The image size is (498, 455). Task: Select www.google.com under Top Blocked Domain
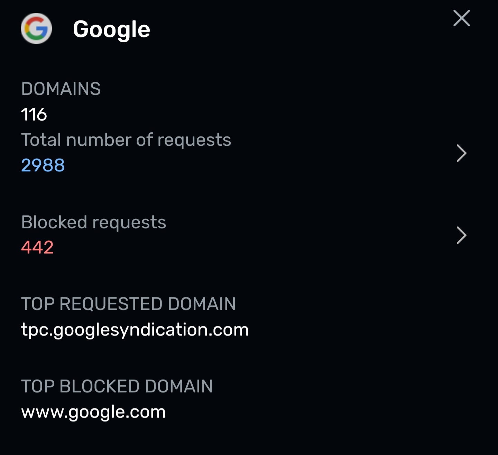tap(93, 412)
